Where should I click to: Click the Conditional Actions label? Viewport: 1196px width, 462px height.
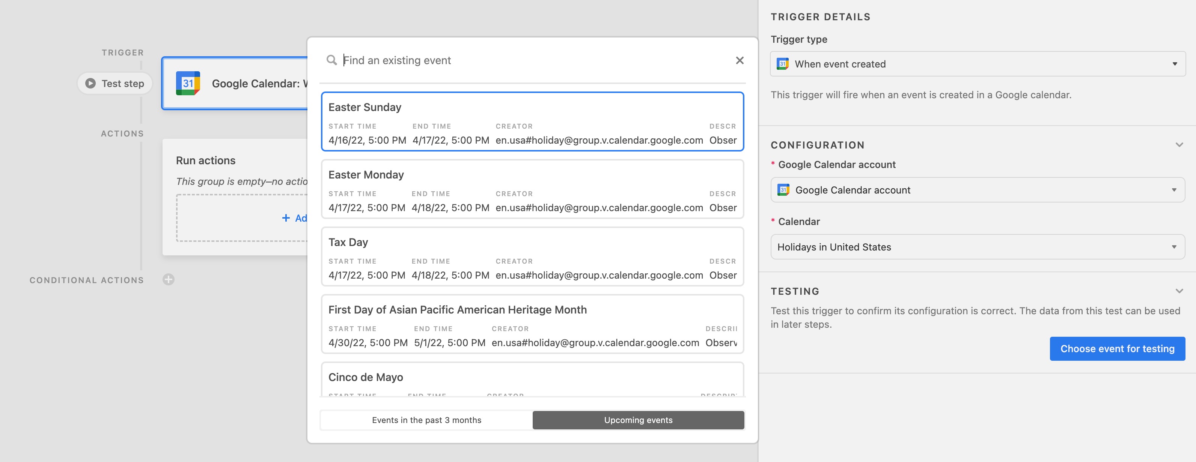(87, 280)
